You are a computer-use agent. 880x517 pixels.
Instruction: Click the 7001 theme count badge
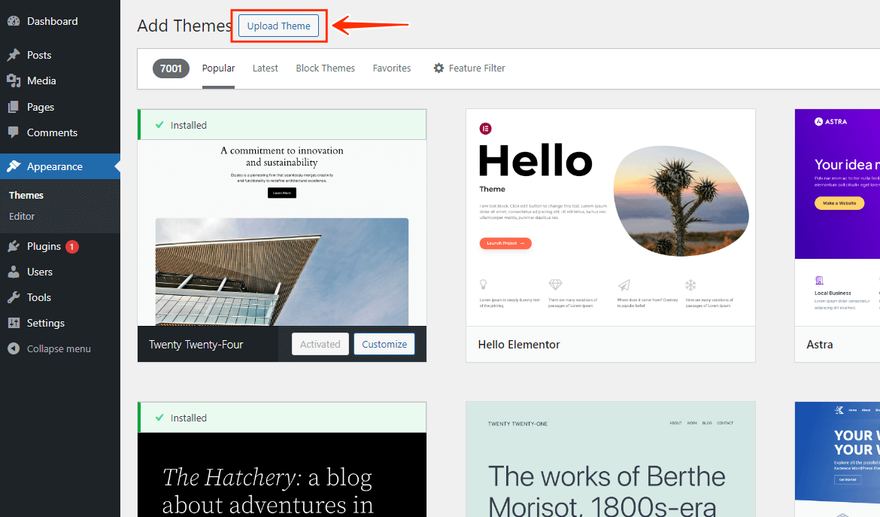click(x=171, y=68)
